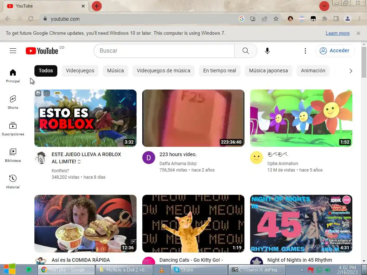Viewport: 367px width, 275px height.
Task: Open Mutilate.a.Doll.2 folder in taskbar
Action: pyautogui.click(x=124, y=270)
